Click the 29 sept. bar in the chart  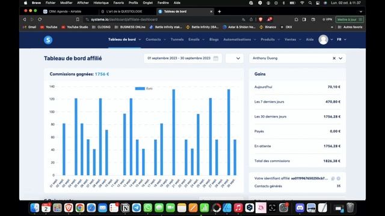[229, 132]
